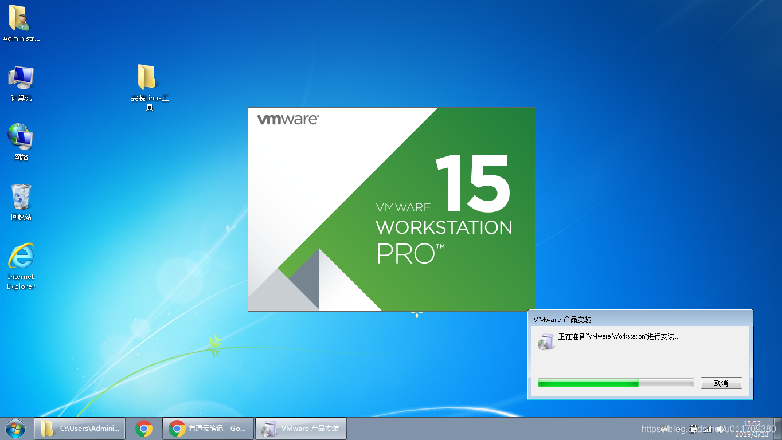Screen dimensions: 782x440
Task: Launch Internet Explorer from desktop
Action: click(21, 266)
